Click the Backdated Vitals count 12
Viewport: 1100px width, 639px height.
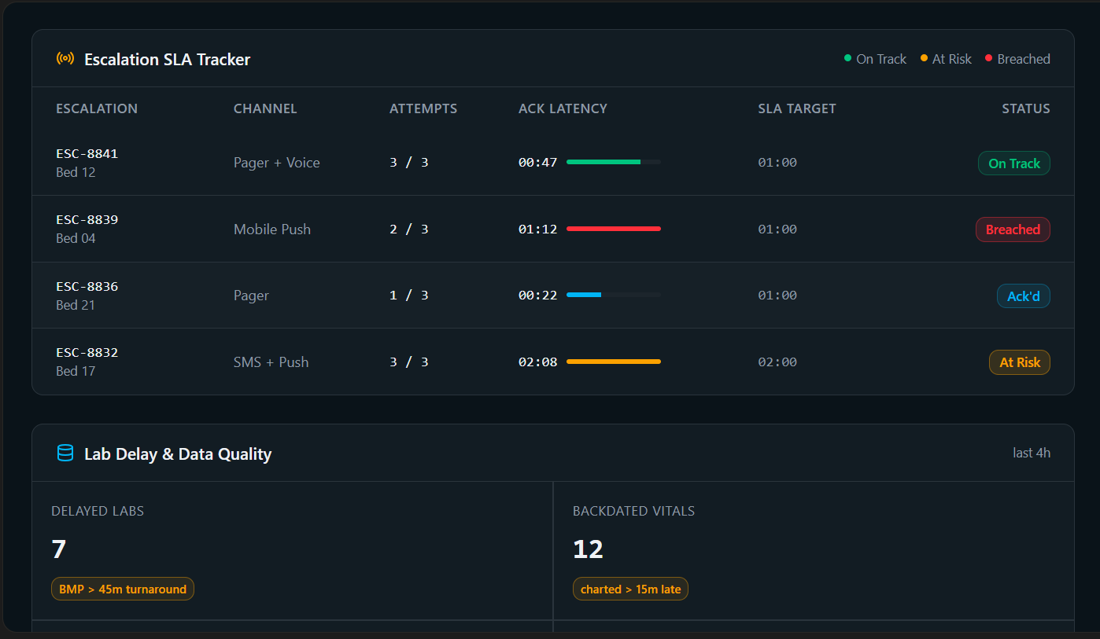(x=588, y=549)
